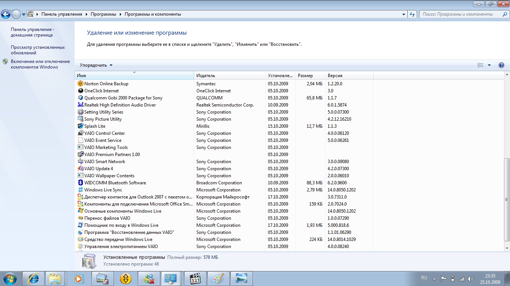Go to Панель управления breadcrumb
510x286 pixels.
point(62,14)
